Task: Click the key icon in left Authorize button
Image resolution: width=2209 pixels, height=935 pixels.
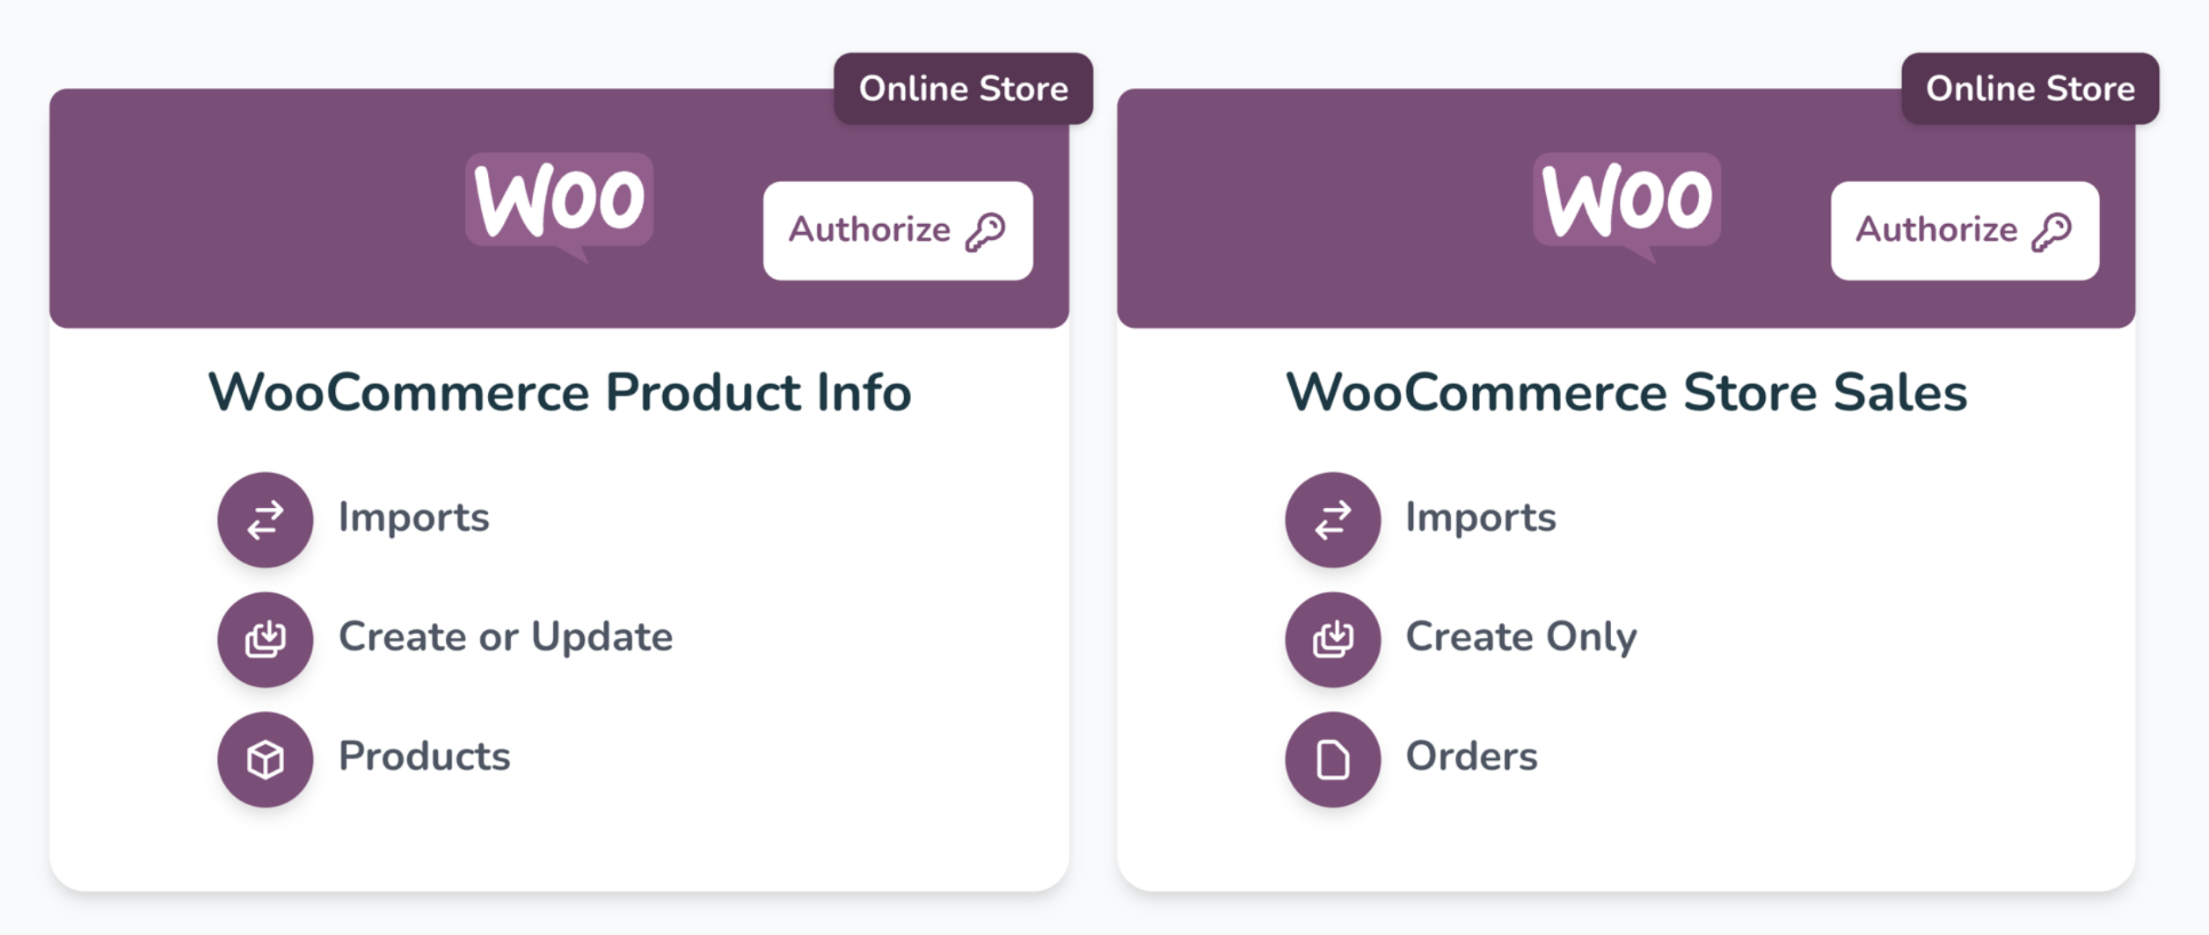Action: coord(986,232)
